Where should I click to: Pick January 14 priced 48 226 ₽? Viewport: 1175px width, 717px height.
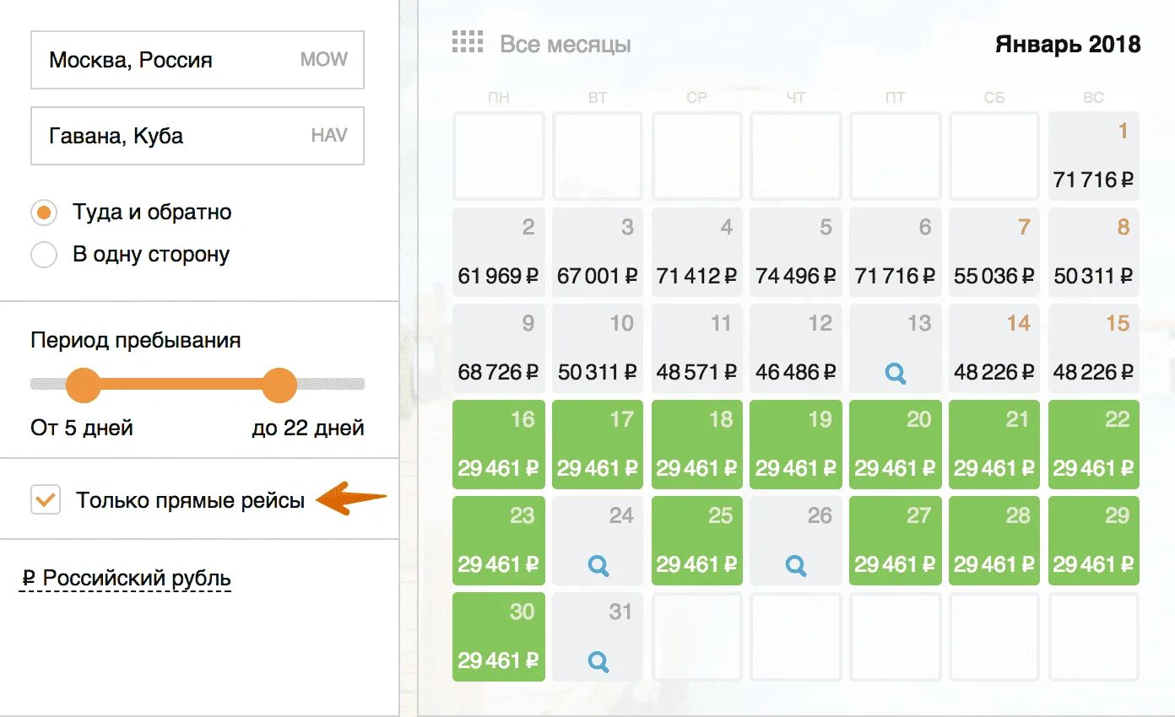click(994, 348)
